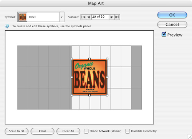The image size is (192, 139).
Task: Open the Symbol dropdown arrow
Action: [62, 17]
